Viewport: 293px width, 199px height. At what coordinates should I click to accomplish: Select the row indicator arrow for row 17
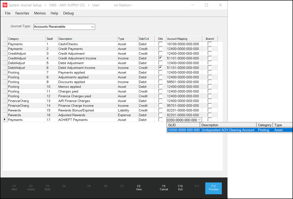click(5, 120)
